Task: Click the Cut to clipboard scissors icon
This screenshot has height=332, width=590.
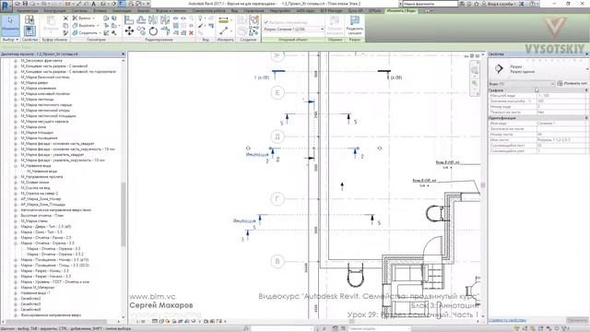Action: [65, 18]
